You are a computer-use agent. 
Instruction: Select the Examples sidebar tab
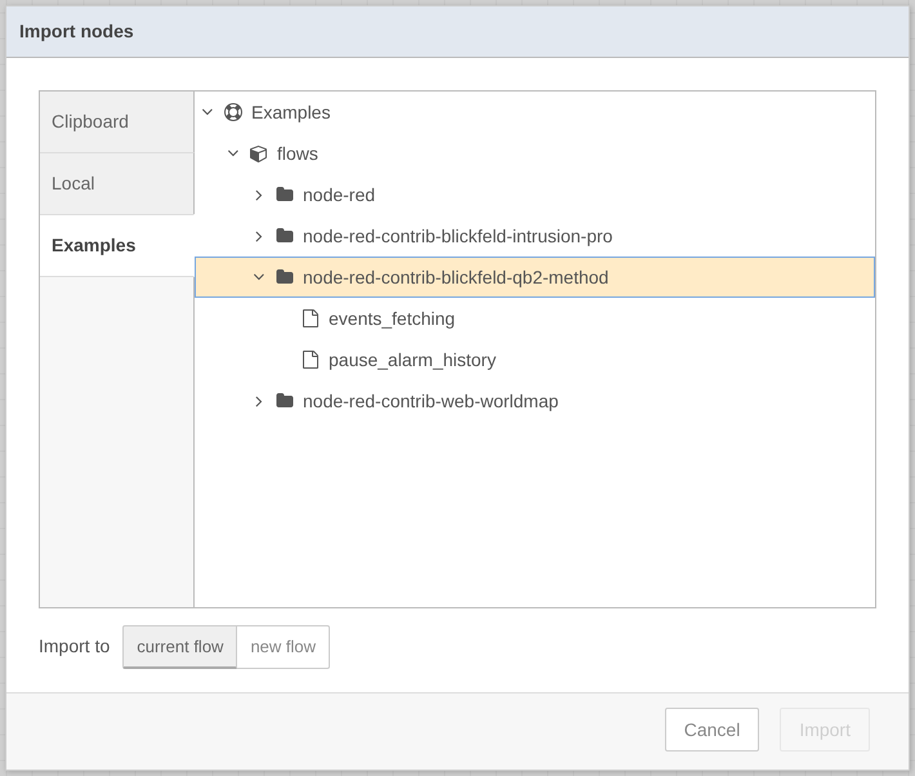pyautogui.click(x=117, y=246)
